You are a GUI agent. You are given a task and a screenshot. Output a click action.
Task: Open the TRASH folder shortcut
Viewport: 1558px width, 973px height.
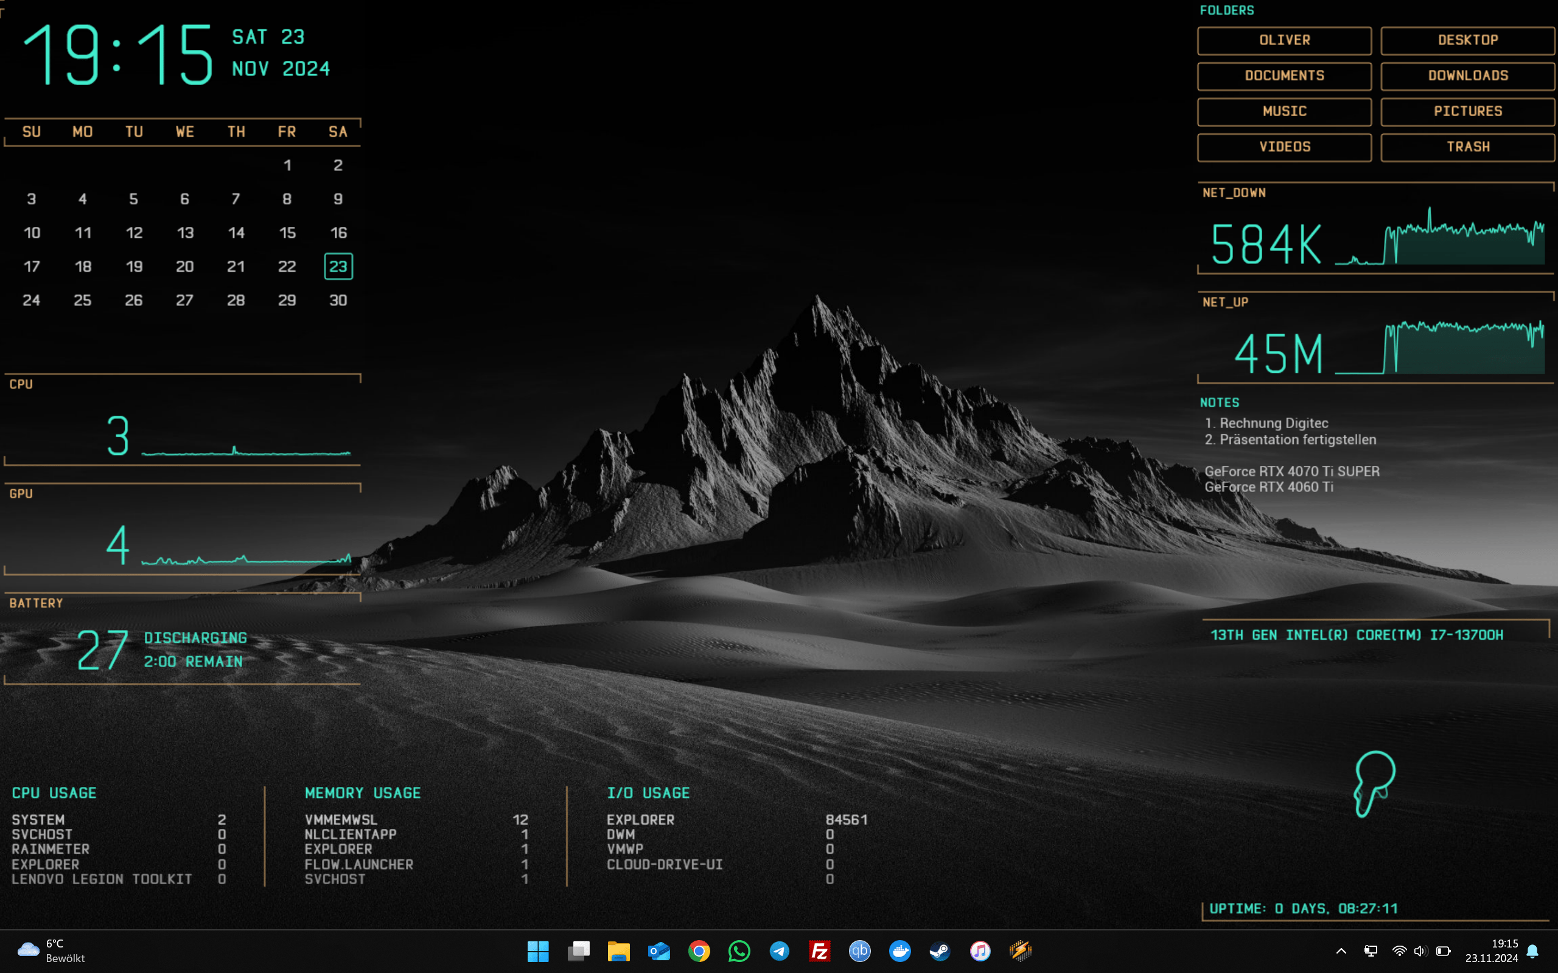click(1467, 147)
